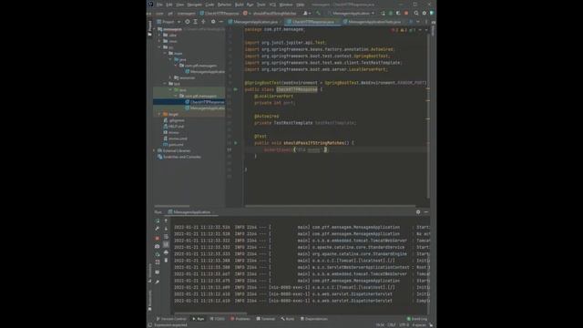Open the Tools menu

261,5
